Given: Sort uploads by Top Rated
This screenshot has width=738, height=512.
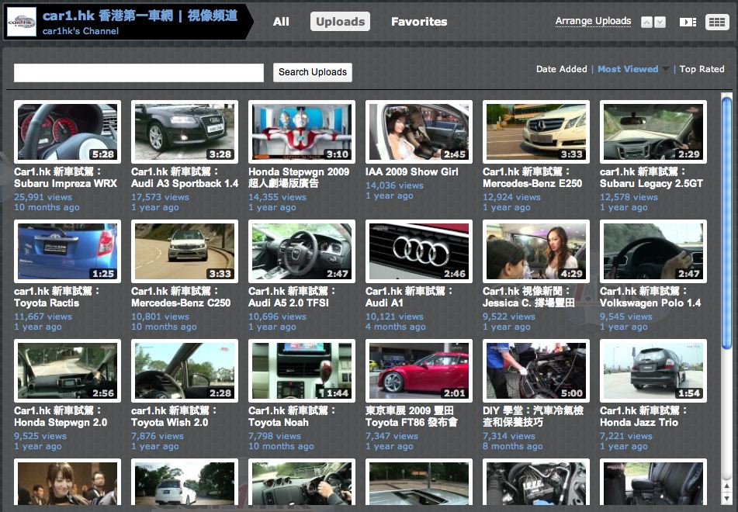Looking at the screenshot, I should pyautogui.click(x=702, y=69).
